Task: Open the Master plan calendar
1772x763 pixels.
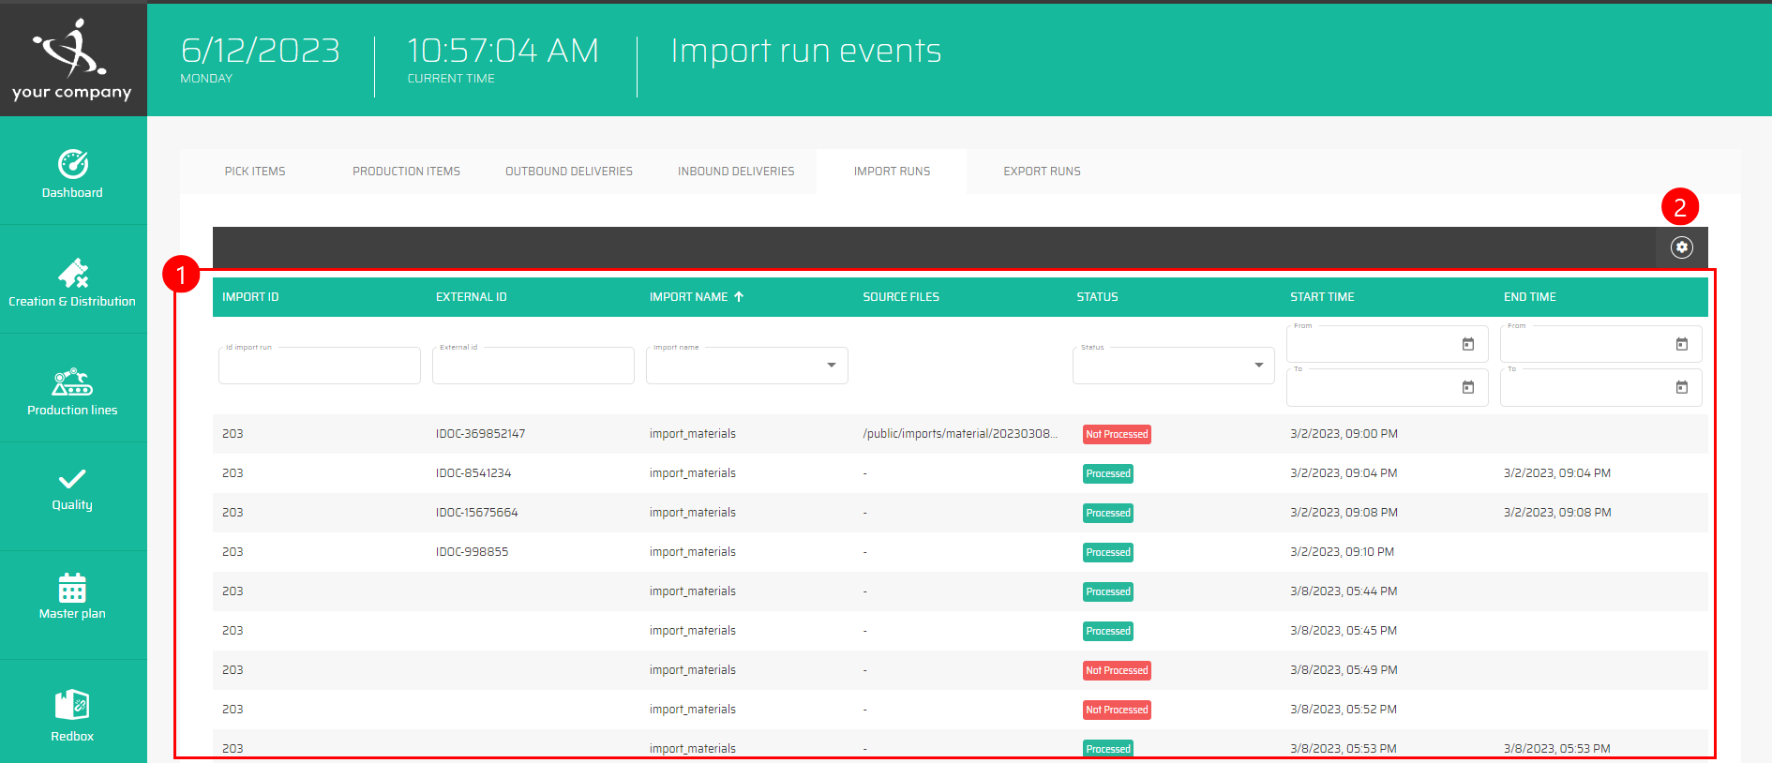Action: [x=72, y=596]
